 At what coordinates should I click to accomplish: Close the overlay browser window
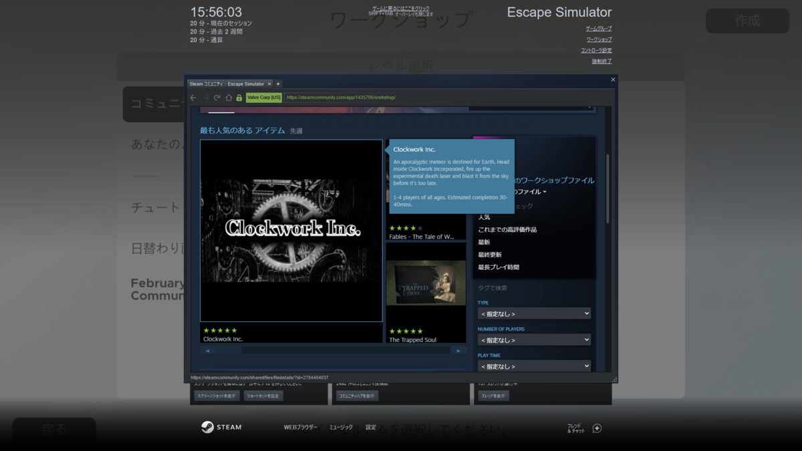pyautogui.click(x=613, y=80)
